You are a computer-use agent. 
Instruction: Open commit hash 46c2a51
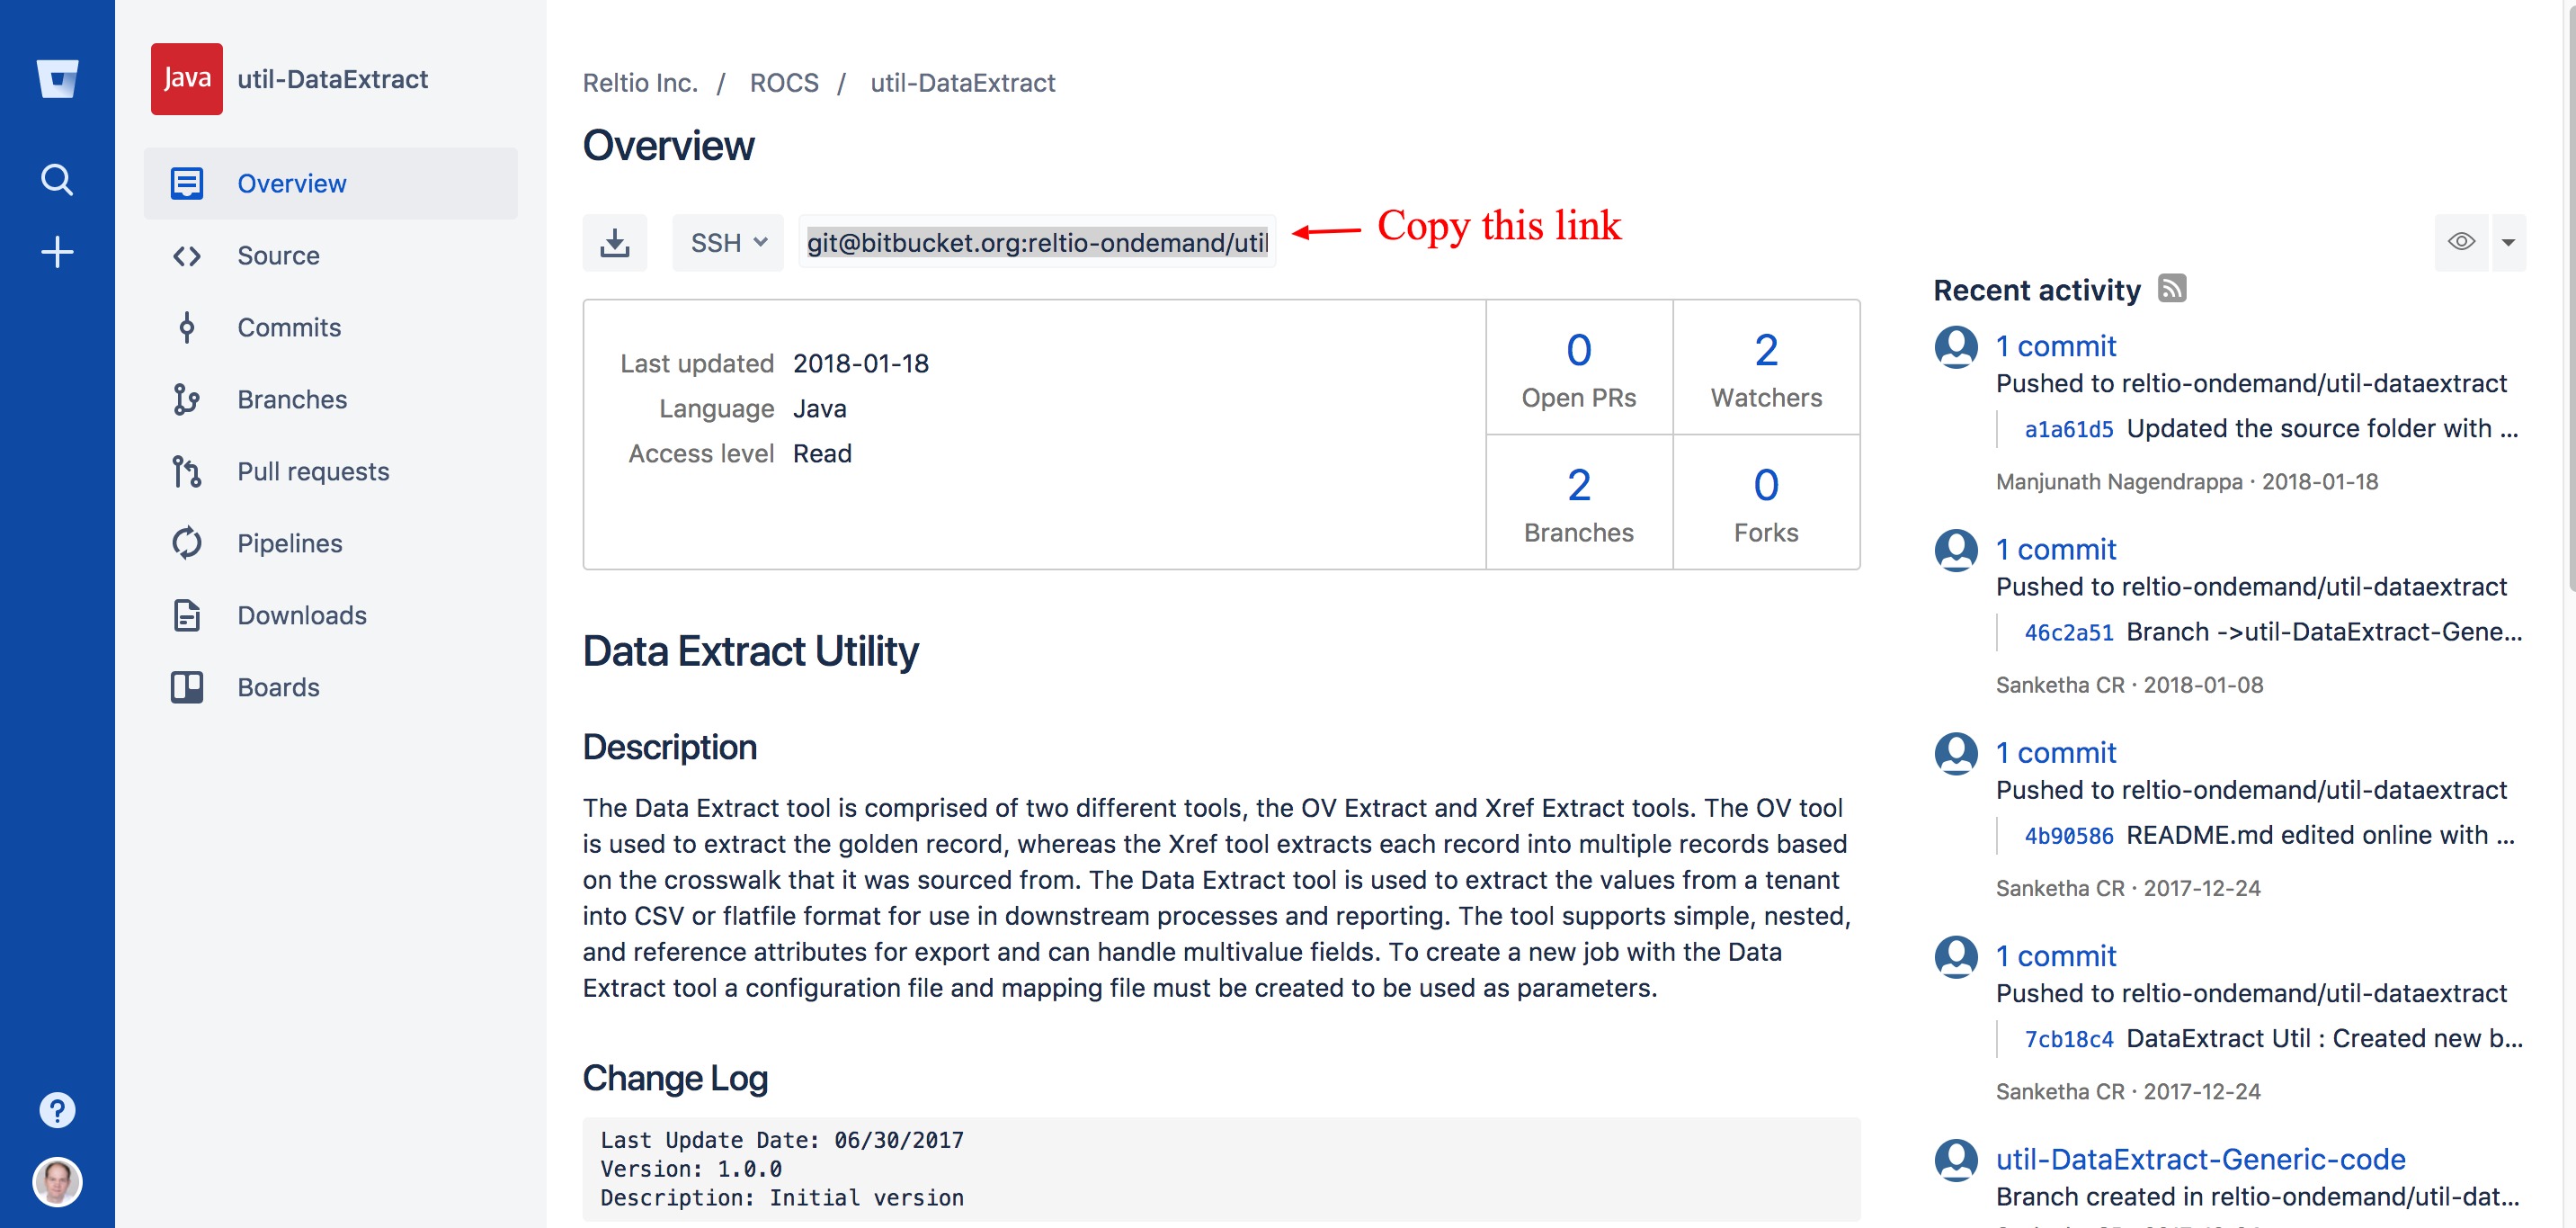(2069, 632)
